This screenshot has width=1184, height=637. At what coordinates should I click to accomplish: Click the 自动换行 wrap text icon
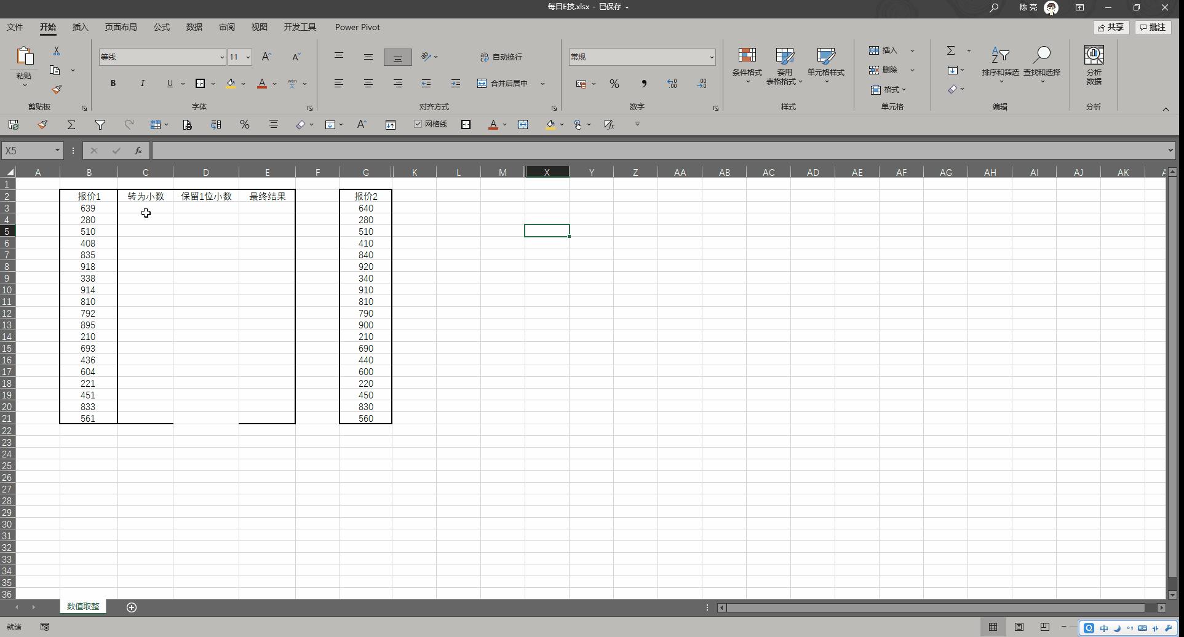tap(501, 57)
